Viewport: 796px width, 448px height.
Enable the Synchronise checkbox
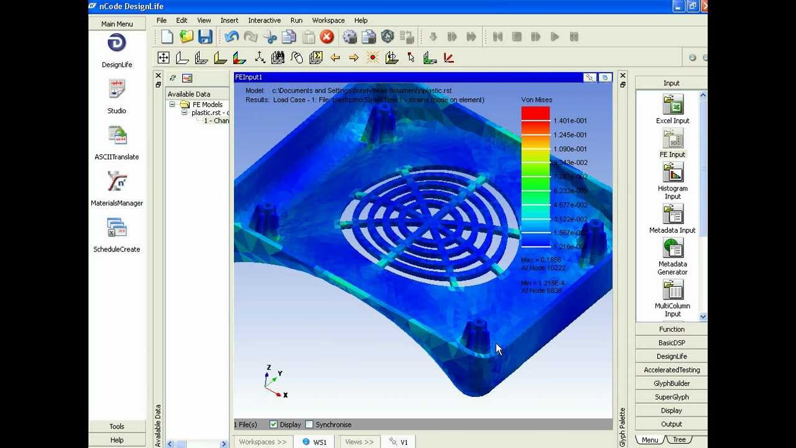click(x=310, y=424)
